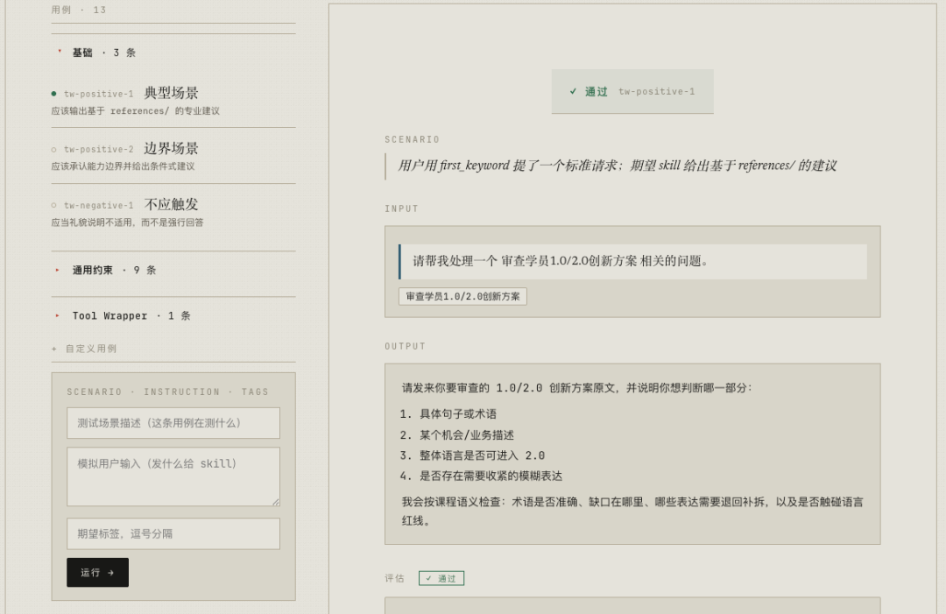Click the 运行 button
This screenshot has height=614, width=946.
(98, 572)
